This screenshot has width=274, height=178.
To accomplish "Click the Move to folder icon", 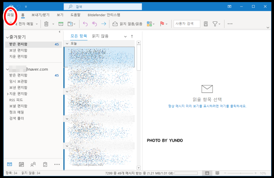I will tap(70, 24).
